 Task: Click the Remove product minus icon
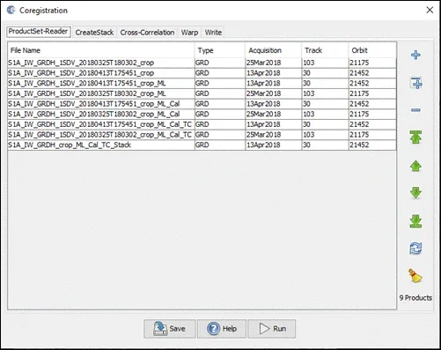[415, 110]
